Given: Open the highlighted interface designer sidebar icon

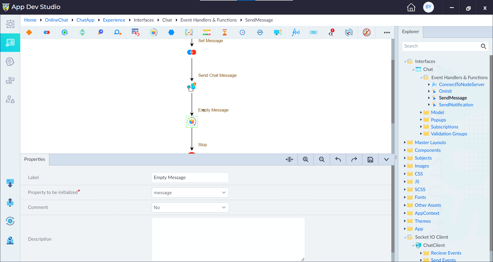Looking at the screenshot, I should pyautogui.click(x=10, y=43).
